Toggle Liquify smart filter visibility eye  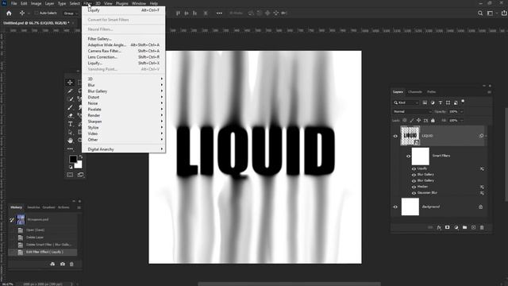click(x=414, y=168)
